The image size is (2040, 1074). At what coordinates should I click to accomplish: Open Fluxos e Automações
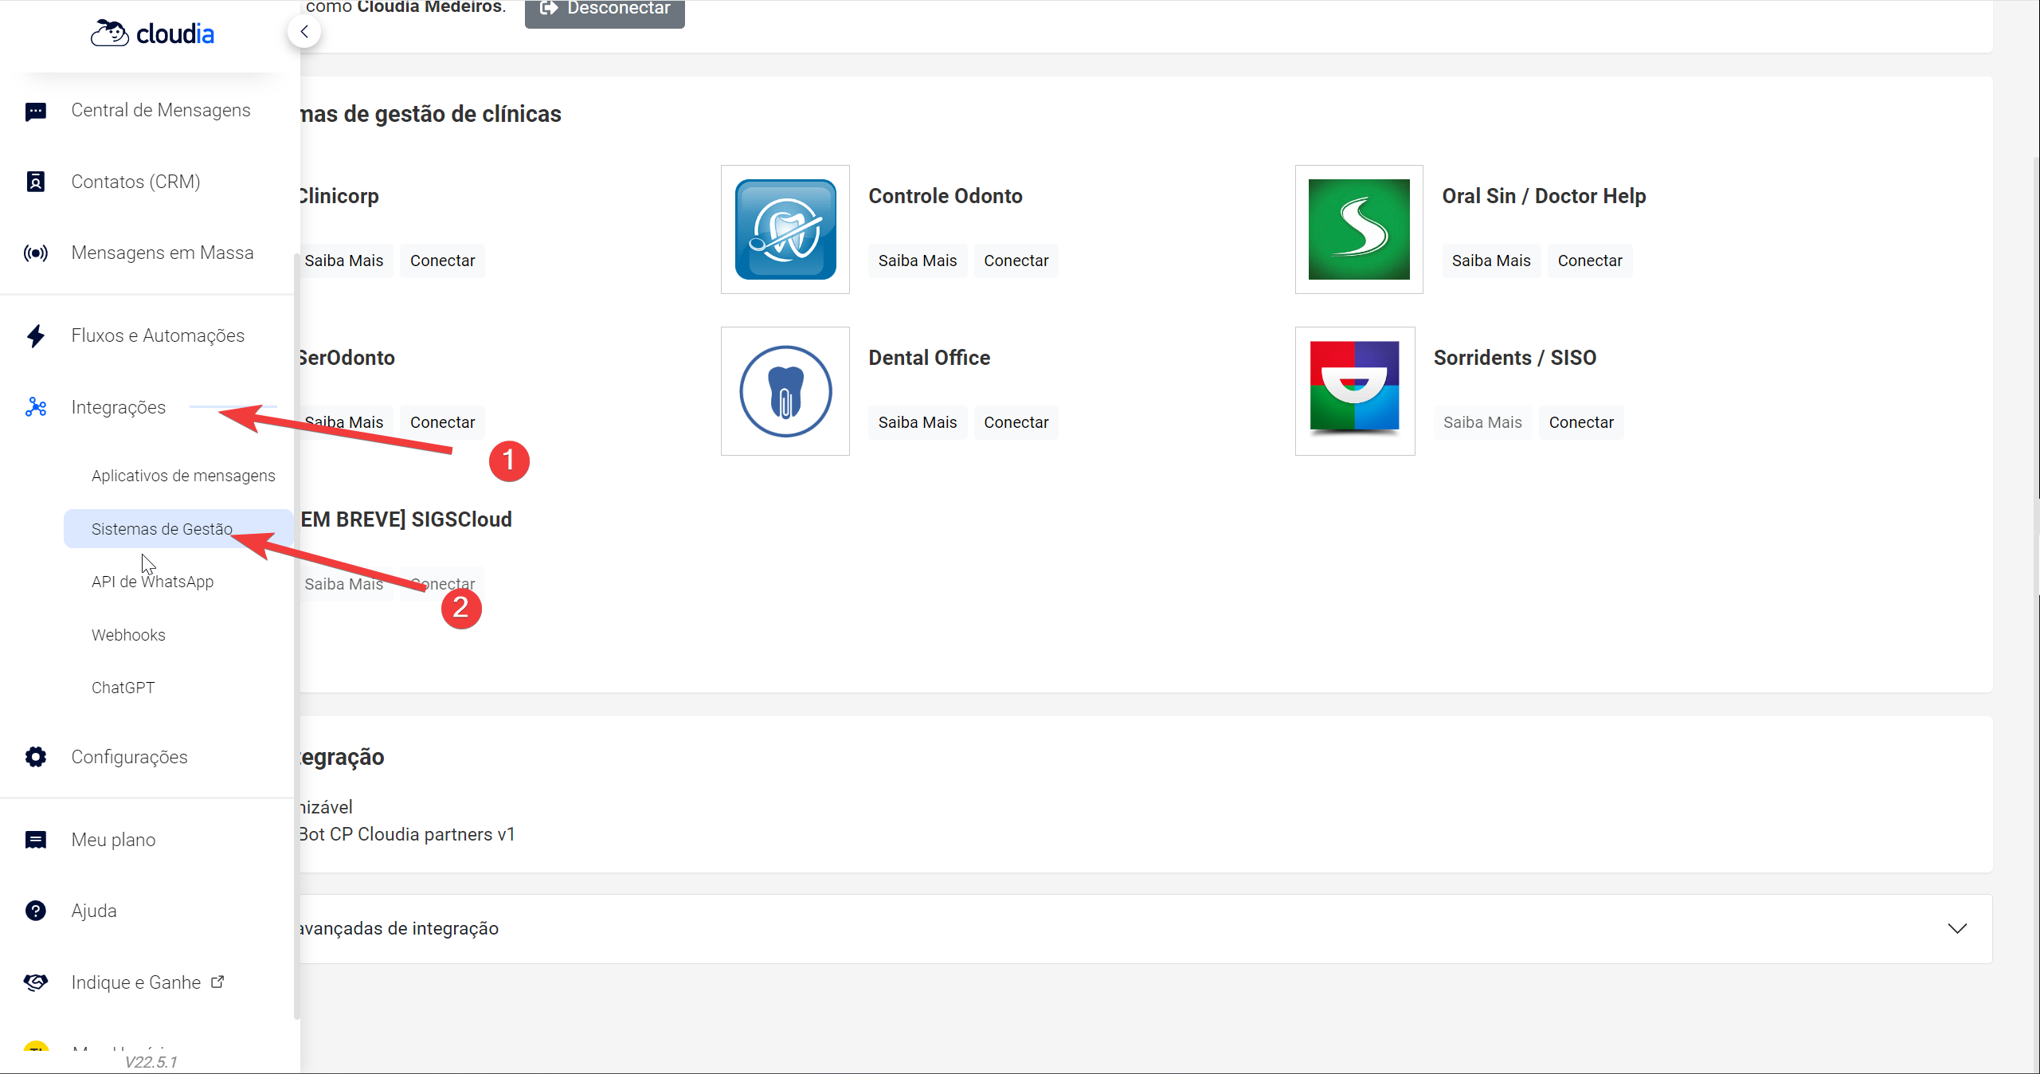(x=158, y=335)
